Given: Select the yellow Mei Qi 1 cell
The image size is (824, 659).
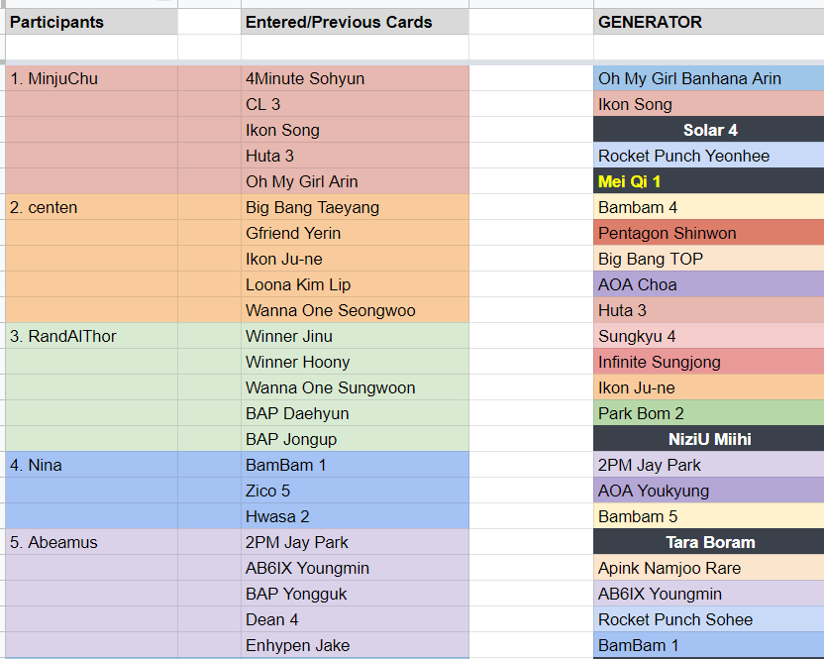Looking at the screenshot, I should click(708, 181).
